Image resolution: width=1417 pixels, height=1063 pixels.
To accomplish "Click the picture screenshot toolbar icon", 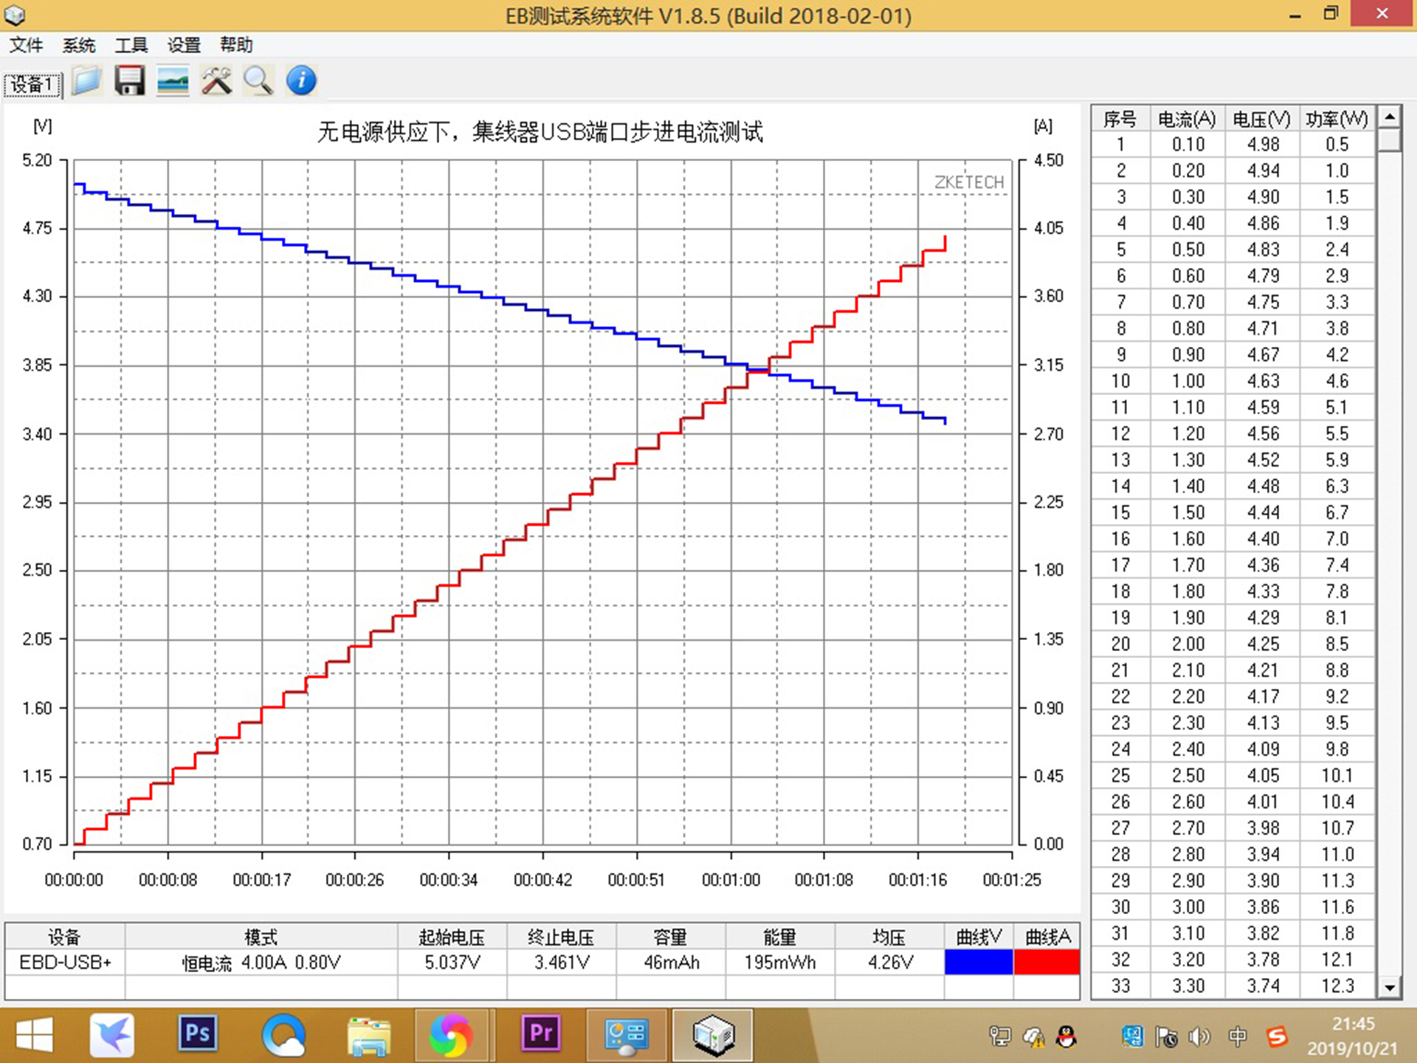I will click(173, 80).
